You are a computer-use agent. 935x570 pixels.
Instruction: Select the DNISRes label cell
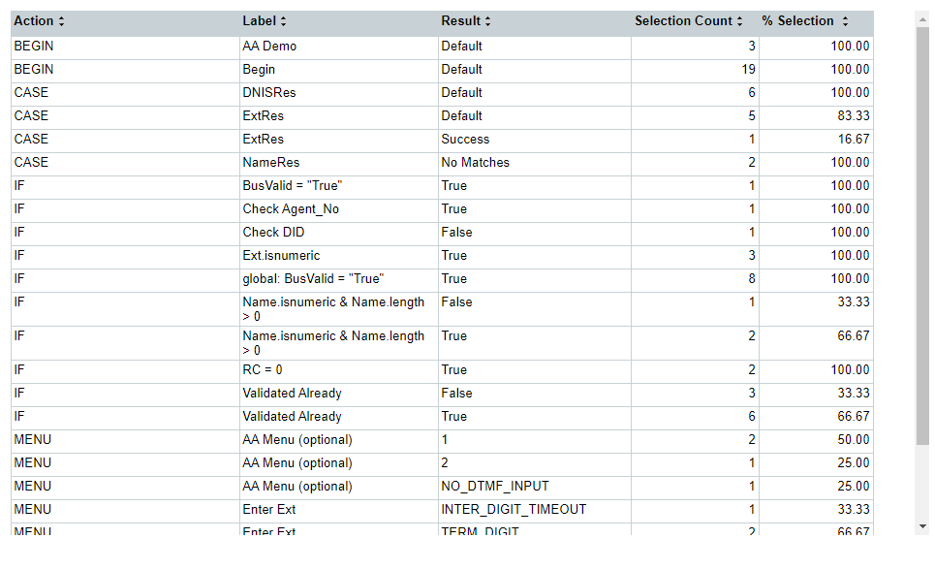click(x=339, y=93)
